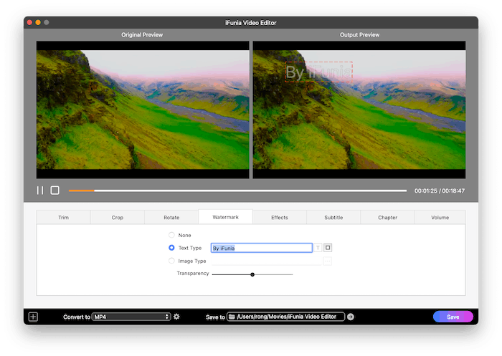This screenshot has width=502, height=356.
Task: Click the watermark text color box icon
Action: coord(328,248)
